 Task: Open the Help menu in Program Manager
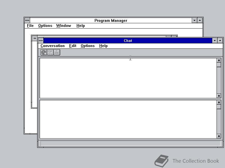[80, 26]
